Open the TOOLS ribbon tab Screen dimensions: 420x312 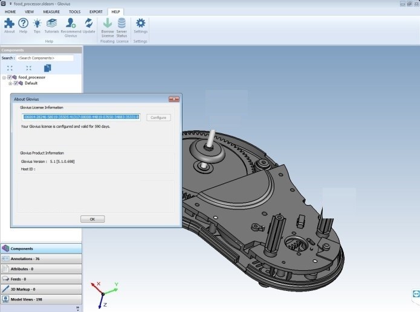74,12
